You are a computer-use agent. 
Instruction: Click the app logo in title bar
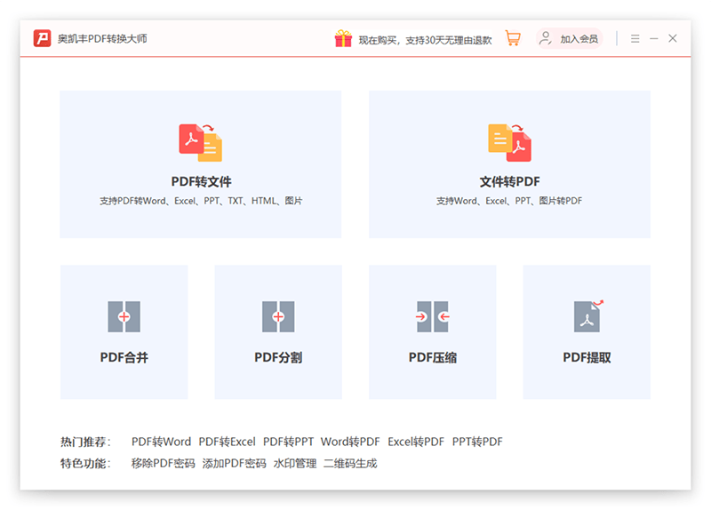pyautogui.click(x=42, y=38)
